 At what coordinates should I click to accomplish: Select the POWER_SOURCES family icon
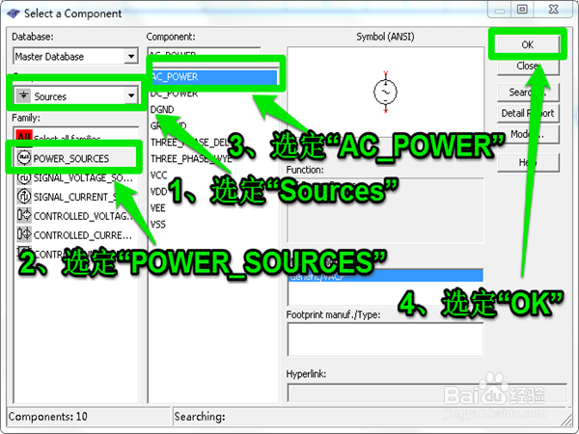tap(22, 157)
